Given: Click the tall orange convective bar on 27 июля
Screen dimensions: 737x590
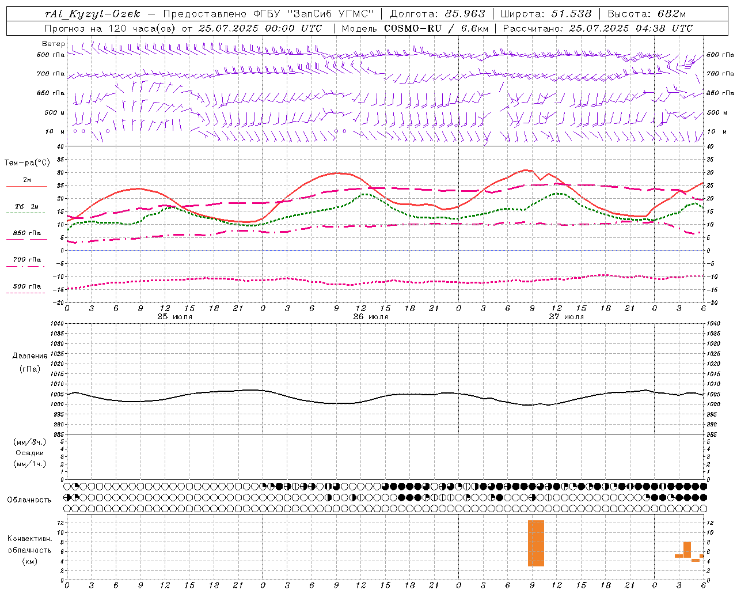Looking at the screenshot, I should coord(536,543).
